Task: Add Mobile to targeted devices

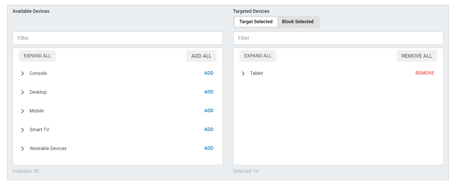Action: pyautogui.click(x=209, y=111)
